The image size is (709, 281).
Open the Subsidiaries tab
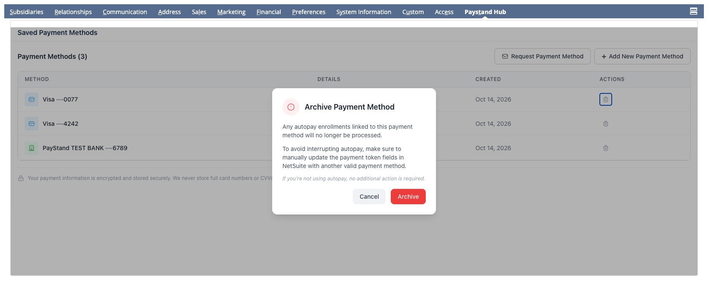(26, 12)
